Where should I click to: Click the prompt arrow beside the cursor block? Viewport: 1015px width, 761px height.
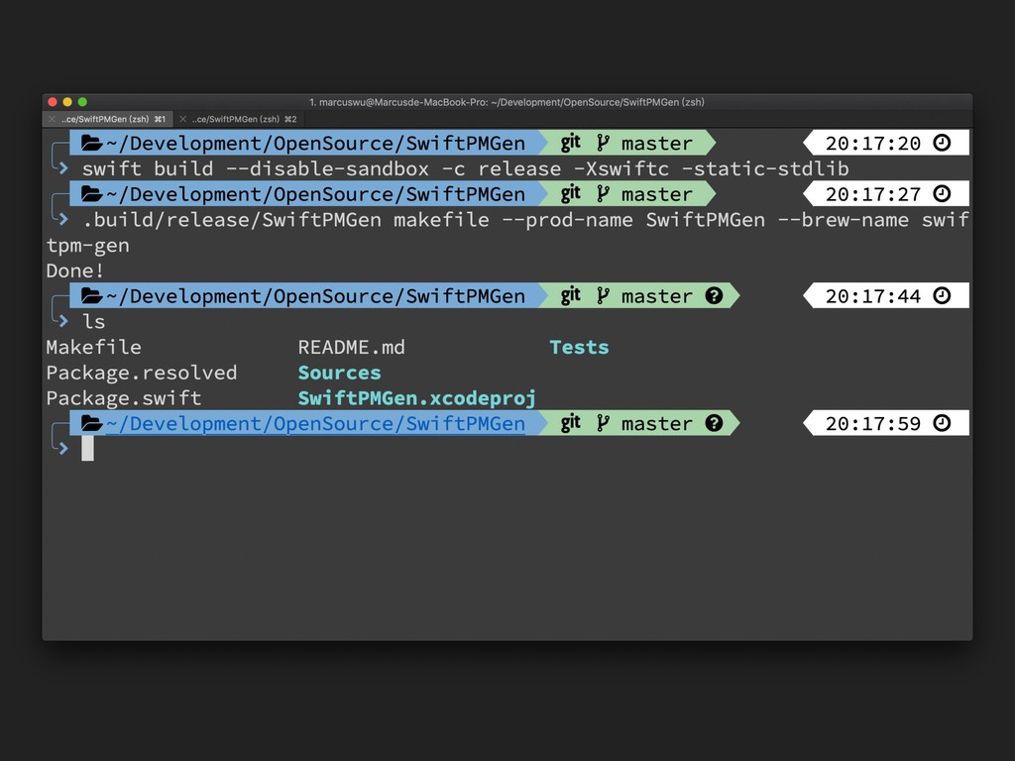62,449
